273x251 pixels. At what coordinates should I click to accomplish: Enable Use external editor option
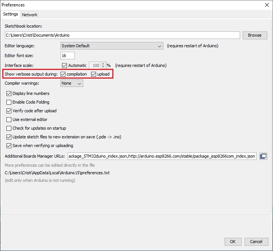click(9, 119)
